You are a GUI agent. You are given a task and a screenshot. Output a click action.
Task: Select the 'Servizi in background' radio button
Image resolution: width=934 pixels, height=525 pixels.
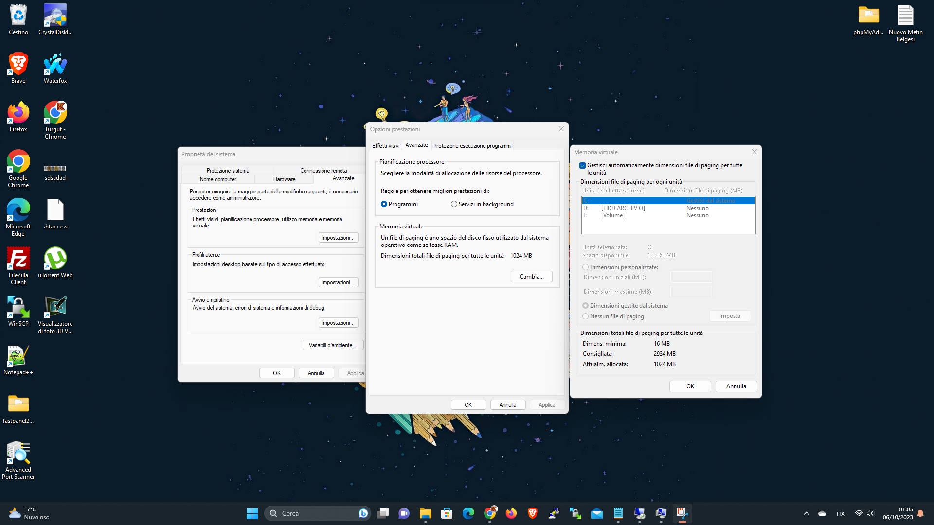454,204
